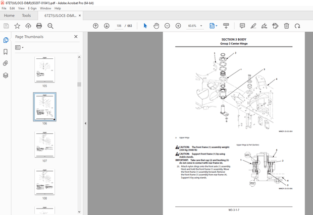Image resolution: width=313 pixels, height=215 pixels.
Task: Add a sticky note comment
Action: (242, 26)
